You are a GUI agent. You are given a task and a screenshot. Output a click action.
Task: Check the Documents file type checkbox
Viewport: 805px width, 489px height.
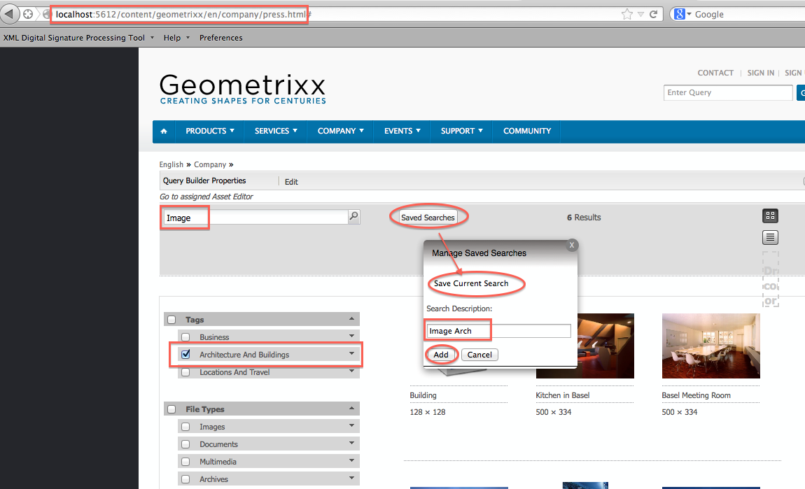coord(185,444)
